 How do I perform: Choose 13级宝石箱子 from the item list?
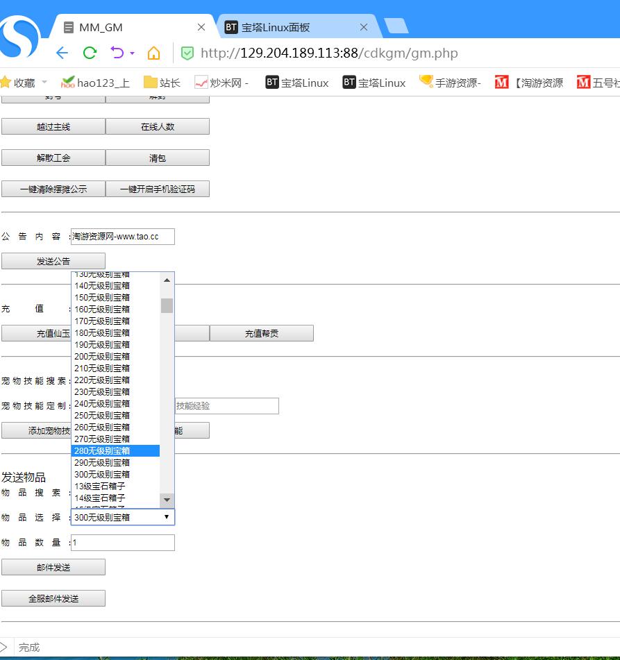[115, 486]
